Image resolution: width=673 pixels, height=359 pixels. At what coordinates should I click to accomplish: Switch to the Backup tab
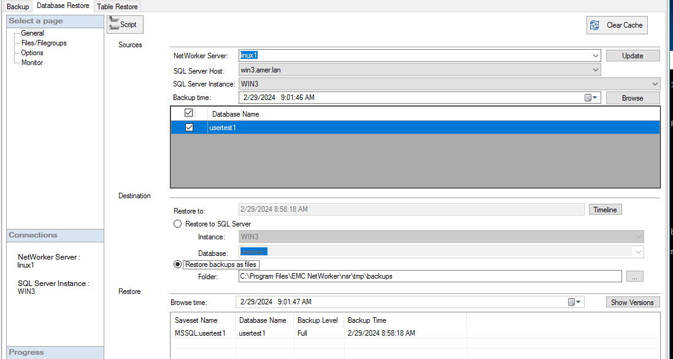point(17,6)
